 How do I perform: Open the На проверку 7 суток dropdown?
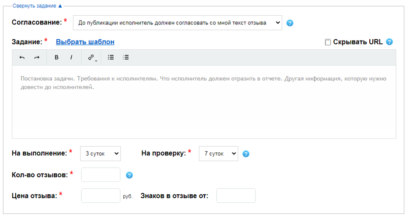tap(218, 154)
